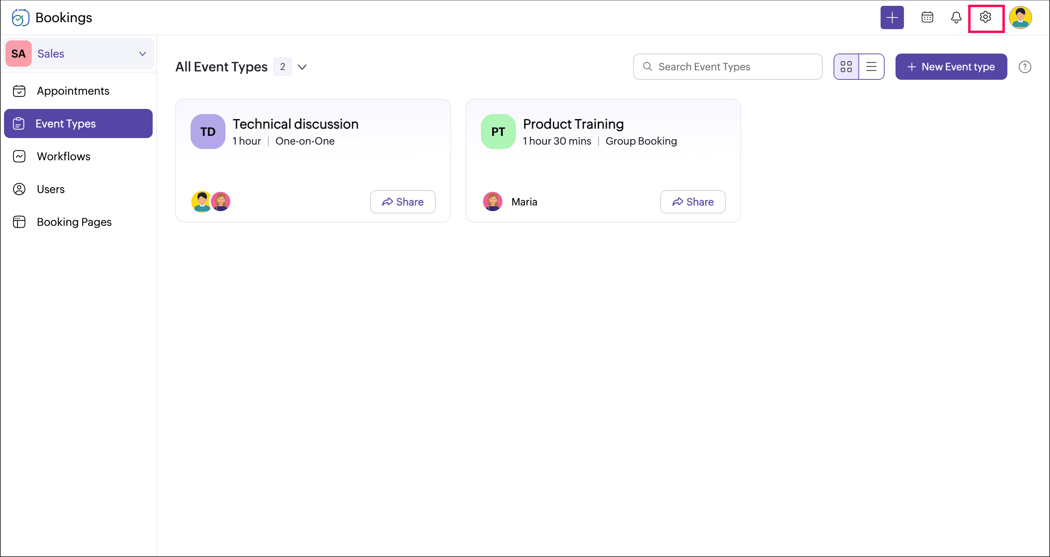Click the Search Event Types field
This screenshot has width=1050, height=557.
pyautogui.click(x=728, y=67)
